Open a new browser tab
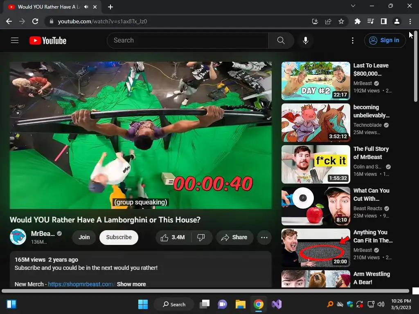This screenshot has height=314, width=419. [110, 7]
